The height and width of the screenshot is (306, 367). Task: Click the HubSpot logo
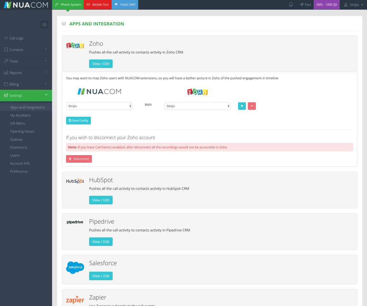point(75,181)
